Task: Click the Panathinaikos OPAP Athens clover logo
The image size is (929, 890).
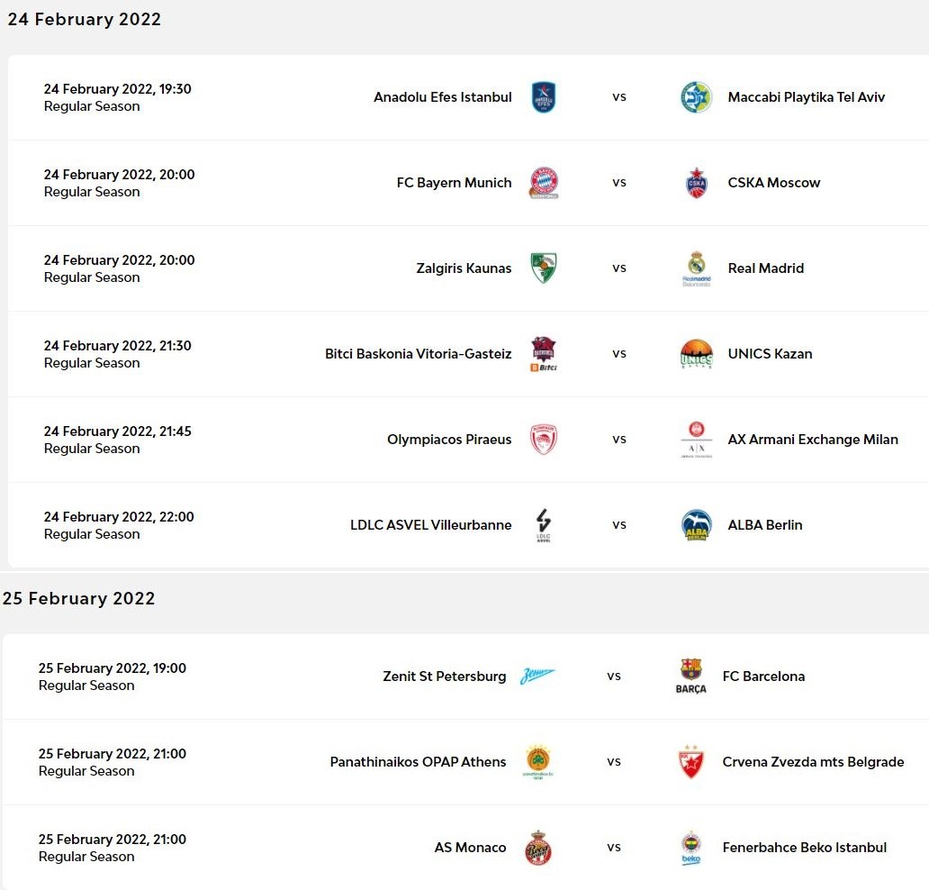Action: coord(538,761)
